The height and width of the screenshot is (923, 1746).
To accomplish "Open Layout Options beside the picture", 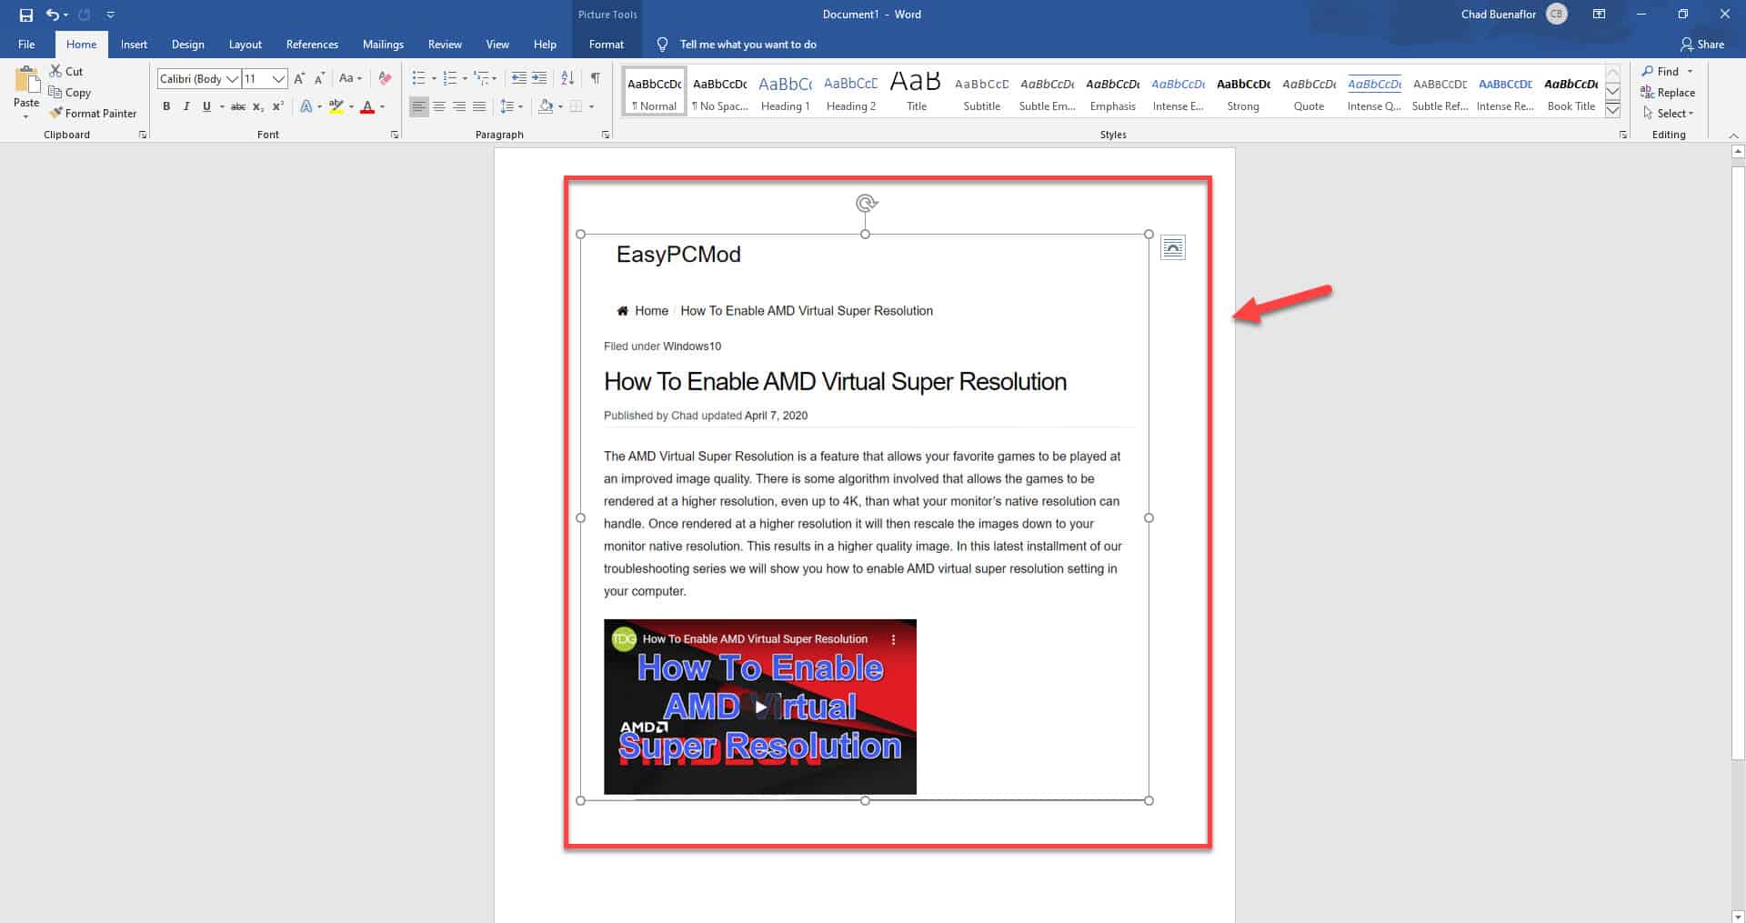I will (1173, 246).
